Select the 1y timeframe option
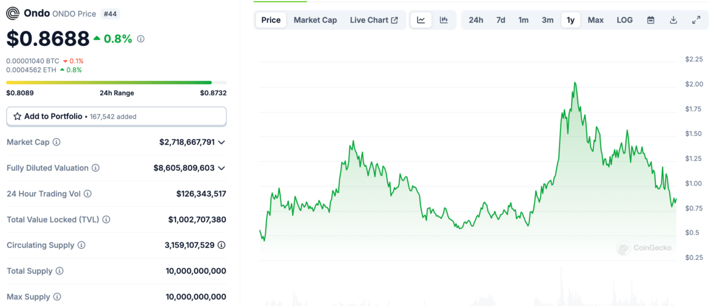 click(x=571, y=20)
